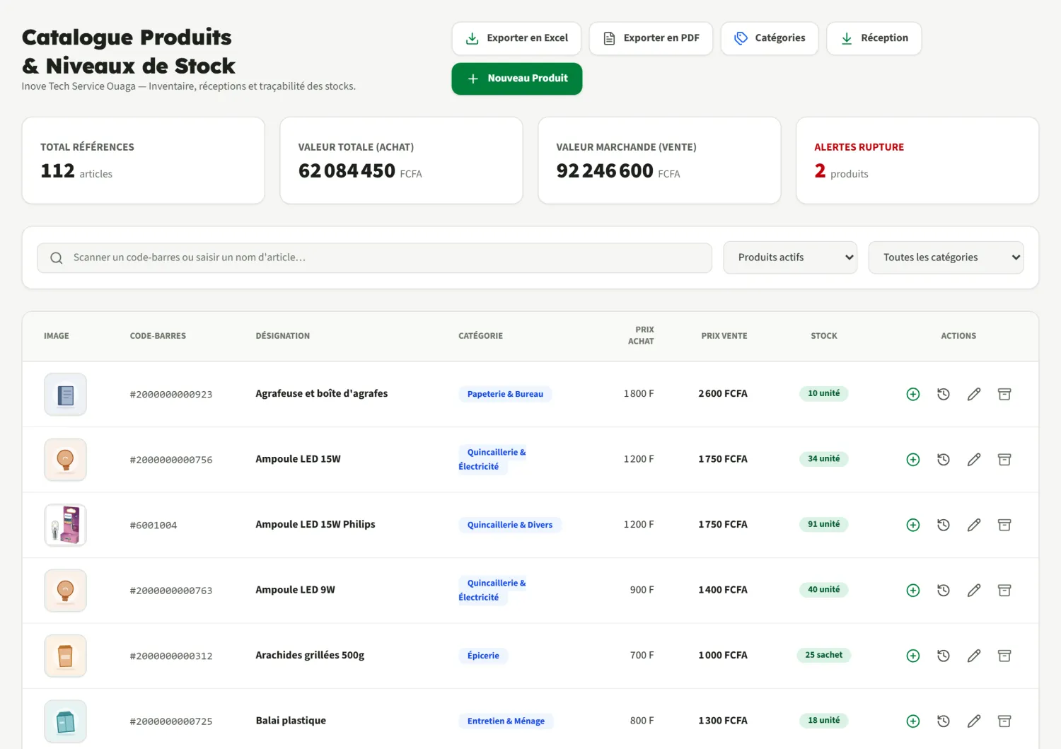Open the Toutes les catégories dropdown
The image size is (1061, 749).
(x=946, y=257)
